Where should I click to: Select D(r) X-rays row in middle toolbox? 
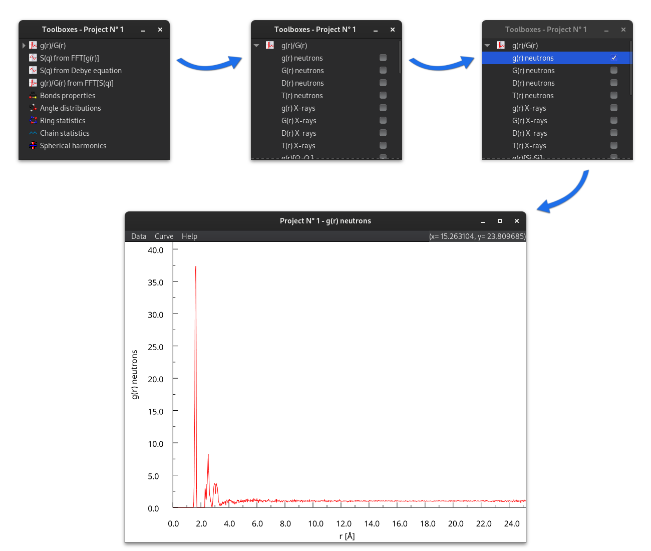(x=299, y=133)
